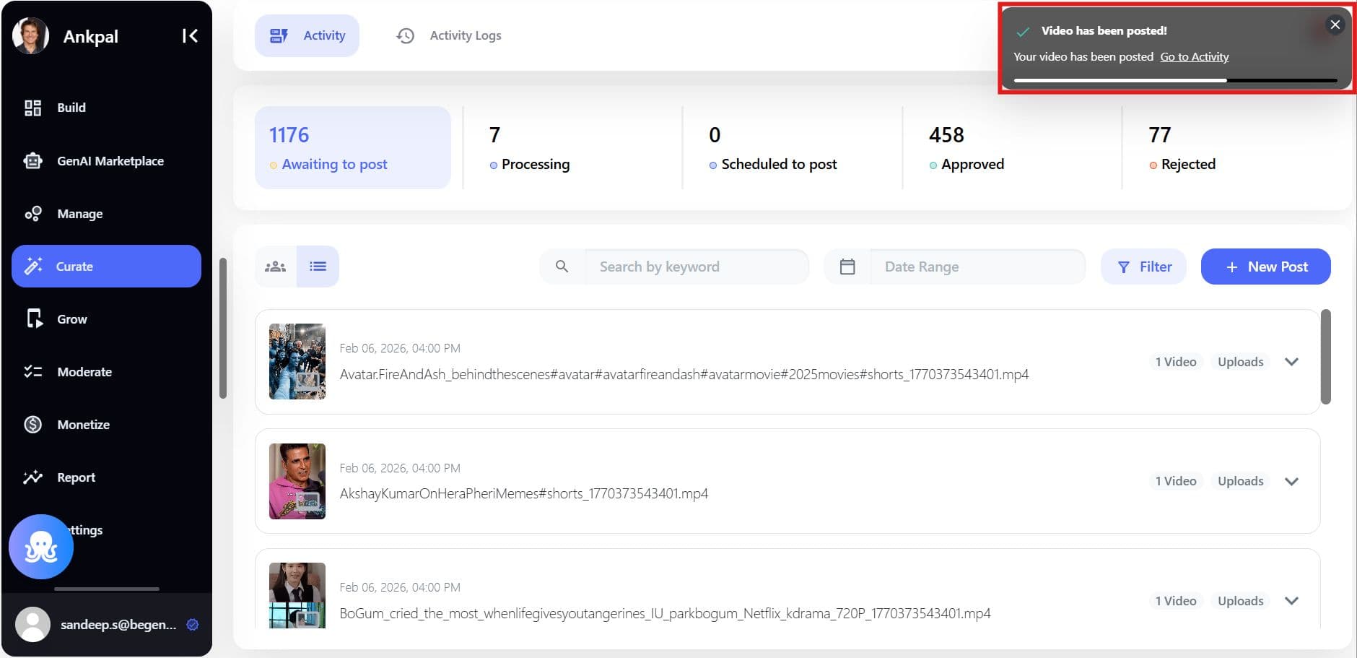Click the BoGum_cried_the_most file name
The image size is (1357, 658).
[x=665, y=613]
